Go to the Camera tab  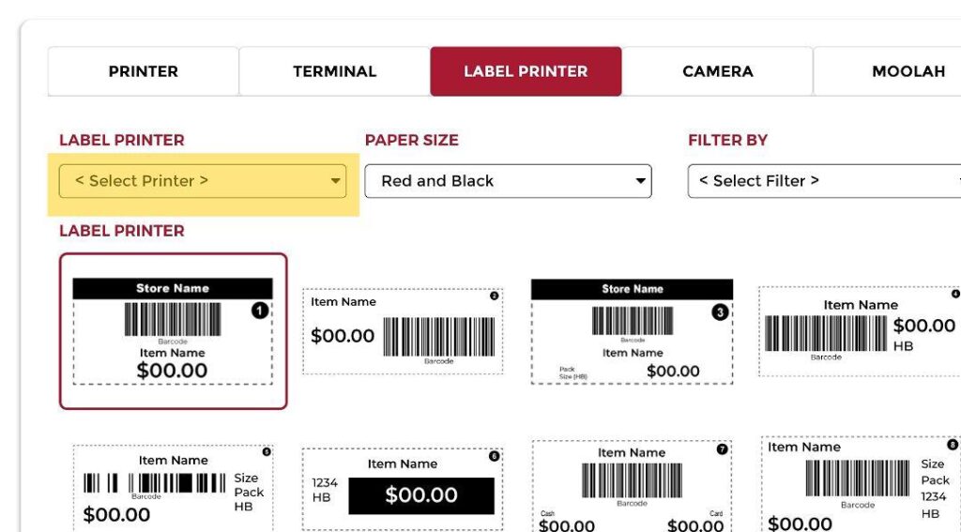pyautogui.click(x=717, y=71)
